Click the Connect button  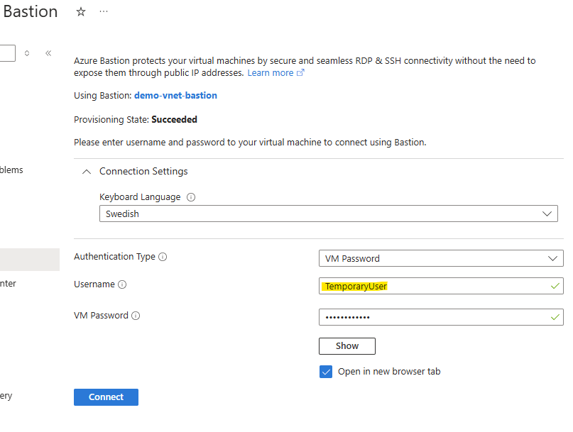[106, 397]
